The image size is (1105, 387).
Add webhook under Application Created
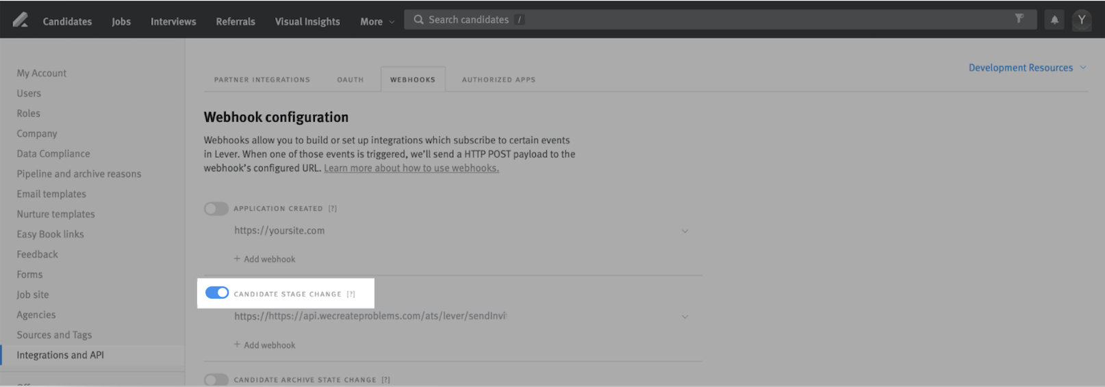265,259
